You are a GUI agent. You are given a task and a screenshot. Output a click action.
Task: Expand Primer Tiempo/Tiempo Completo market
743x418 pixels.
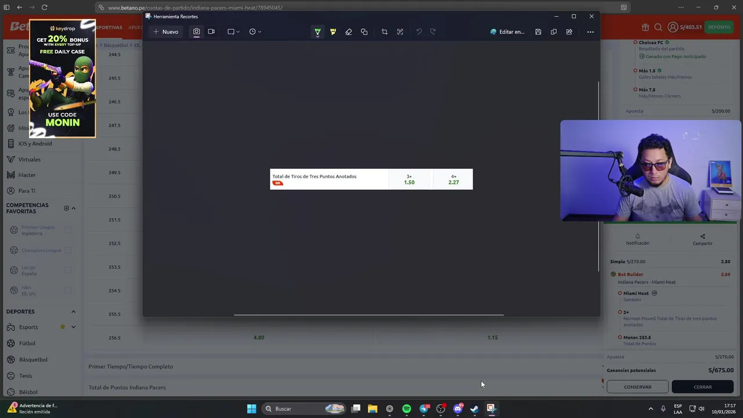pyautogui.click(x=343, y=366)
